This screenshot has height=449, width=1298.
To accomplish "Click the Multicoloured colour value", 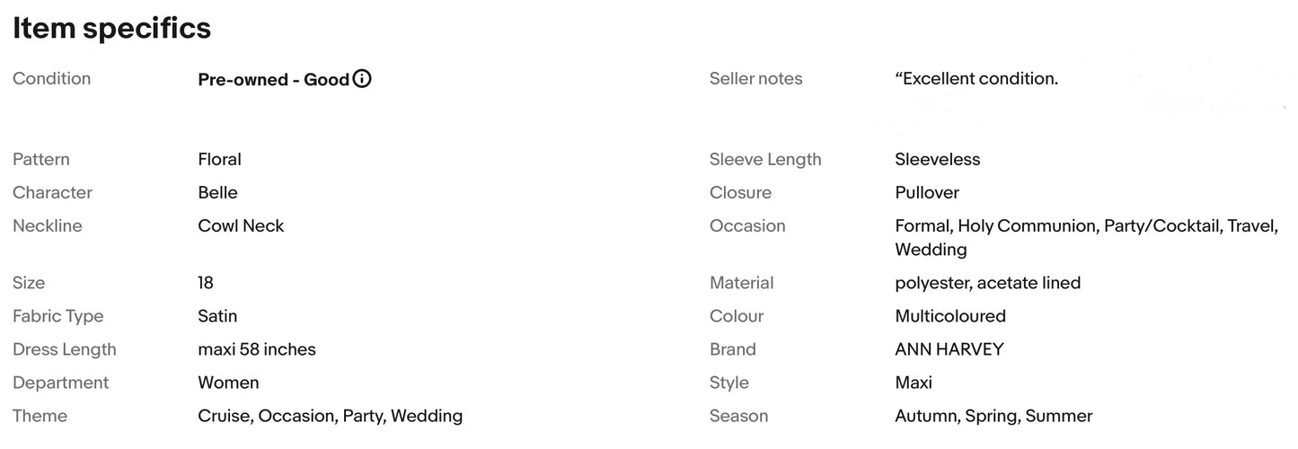I will (950, 316).
